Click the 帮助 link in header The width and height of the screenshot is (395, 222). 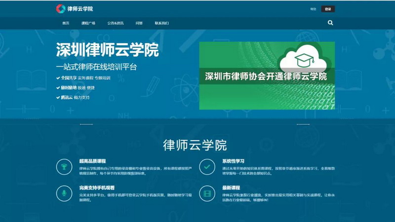pyautogui.click(x=313, y=9)
